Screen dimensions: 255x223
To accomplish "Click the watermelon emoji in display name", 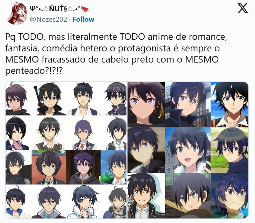I will (85, 9).
